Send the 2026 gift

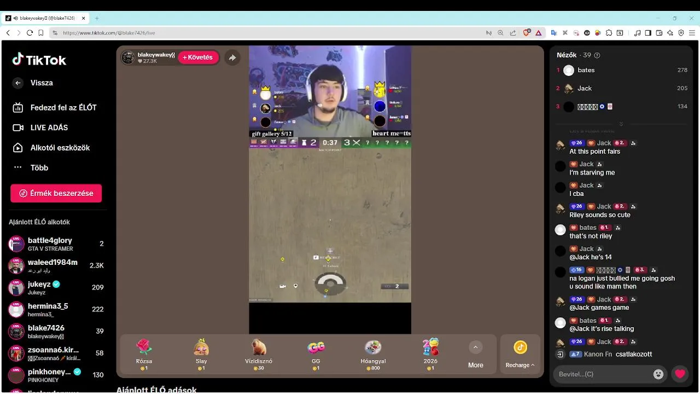click(430, 355)
